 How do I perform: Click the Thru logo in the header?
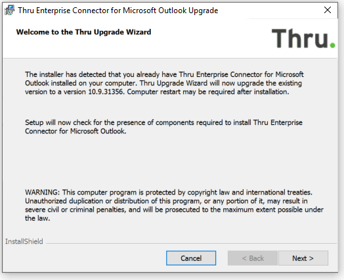tap(303, 38)
